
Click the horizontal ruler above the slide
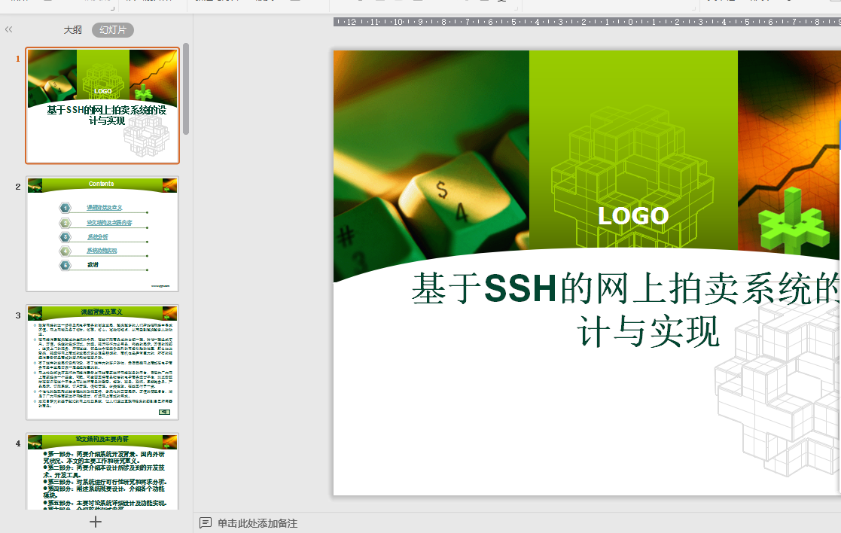tap(587, 22)
